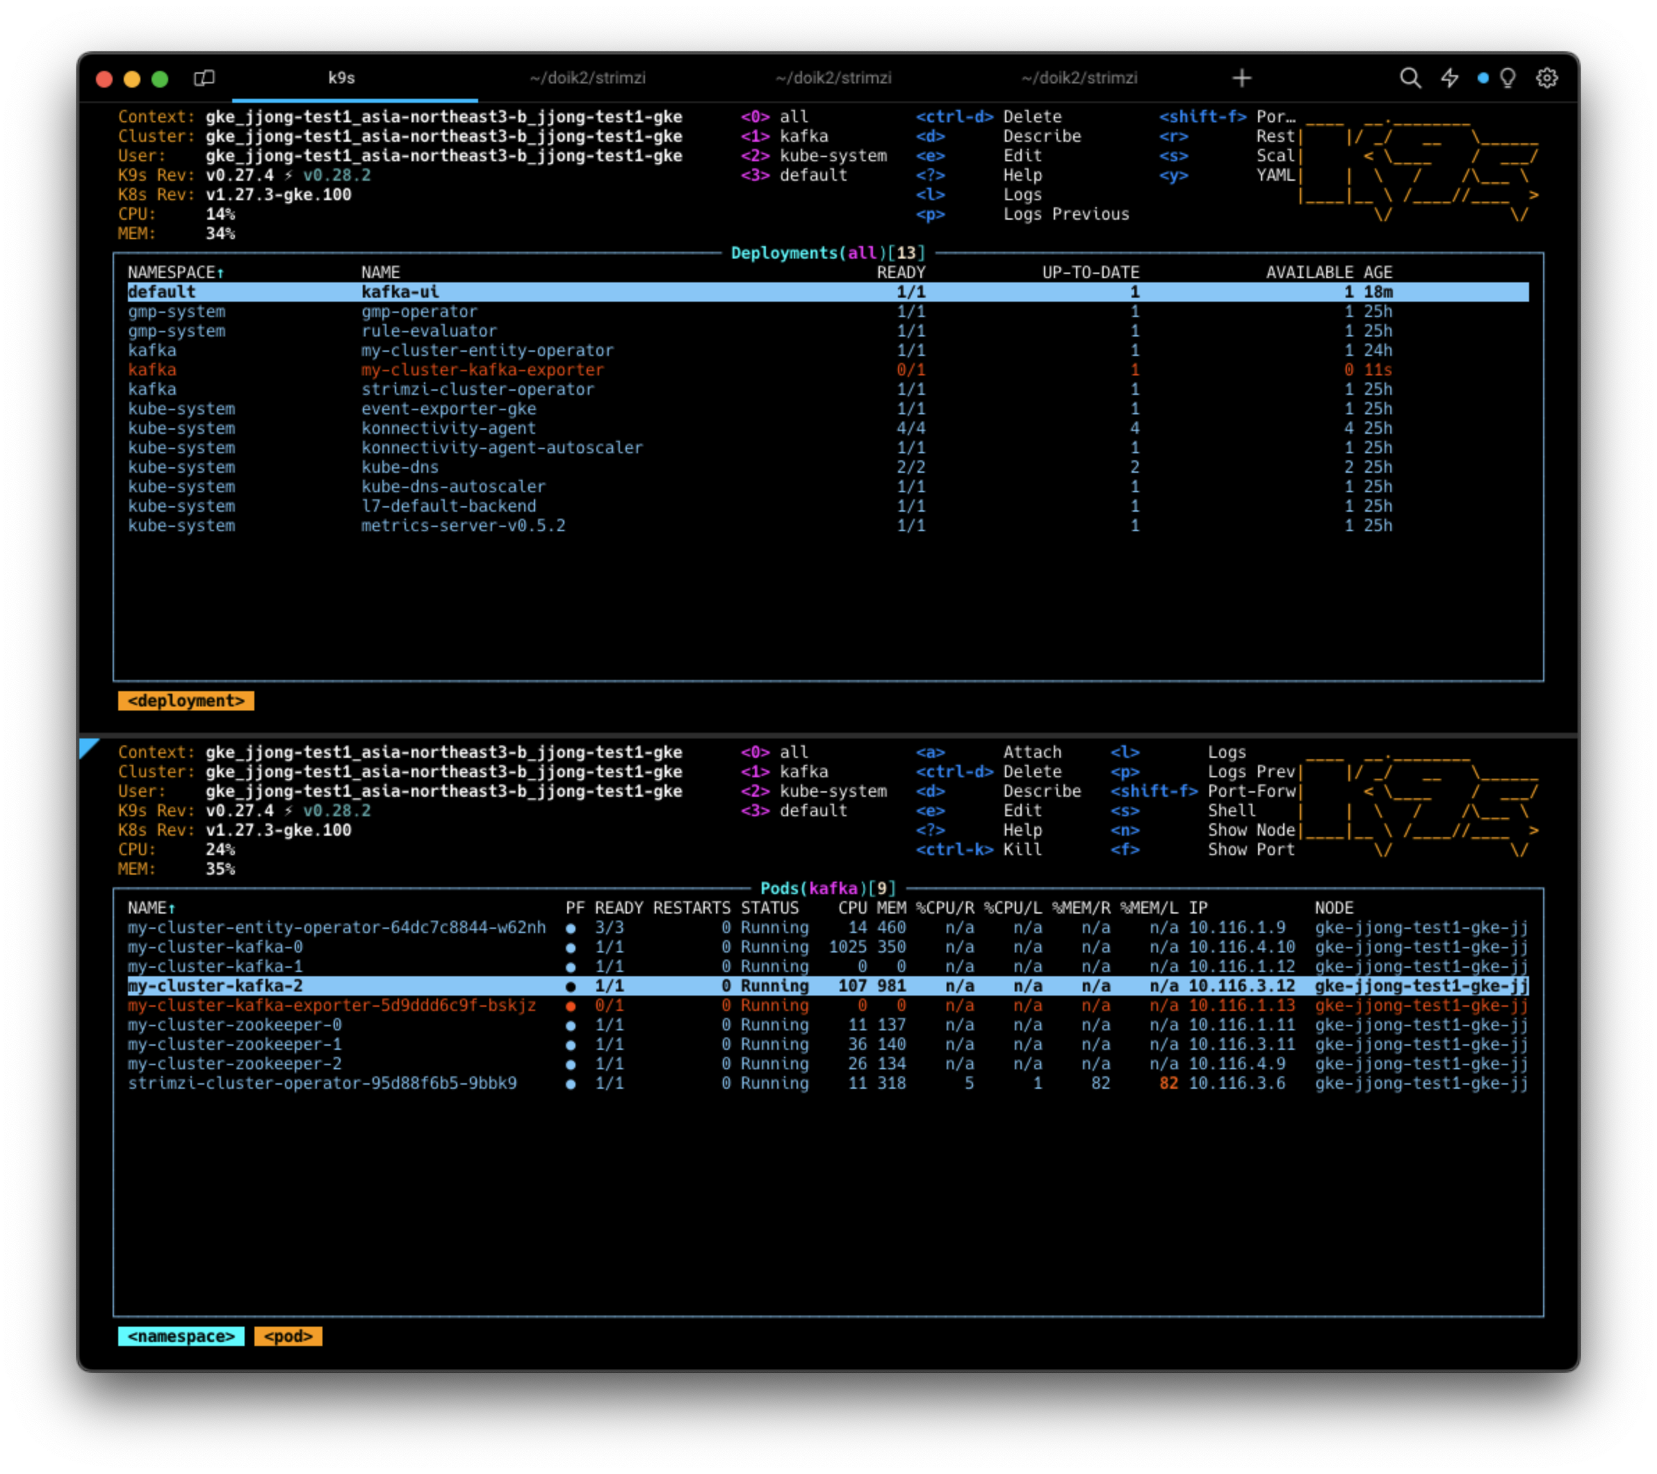Click the split panes book icon
Screen dimensions: 1657x1474
(x=204, y=78)
